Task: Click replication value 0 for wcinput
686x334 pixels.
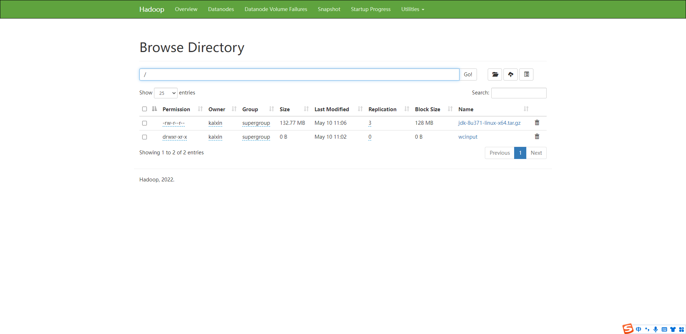Action: point(370,137)
